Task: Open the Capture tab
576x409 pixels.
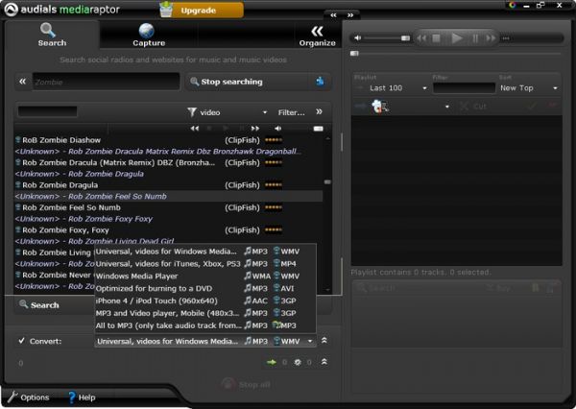Action: (x=148, y=36)
